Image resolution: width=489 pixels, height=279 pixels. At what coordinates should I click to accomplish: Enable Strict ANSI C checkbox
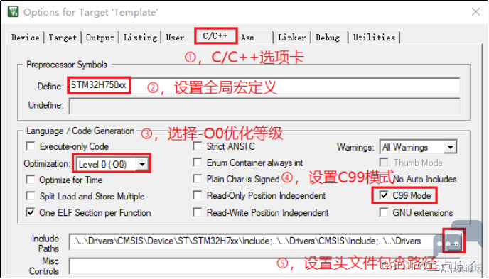[x=198, y=146]
